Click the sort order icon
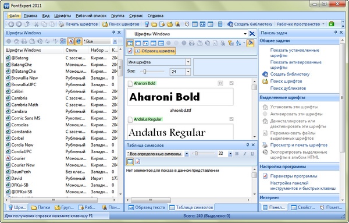The image size is (349, 223). pyautogui.click(x=238, y=43)
